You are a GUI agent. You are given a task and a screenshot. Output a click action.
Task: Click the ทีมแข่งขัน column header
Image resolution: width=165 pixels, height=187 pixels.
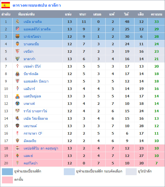pos(26,14)
